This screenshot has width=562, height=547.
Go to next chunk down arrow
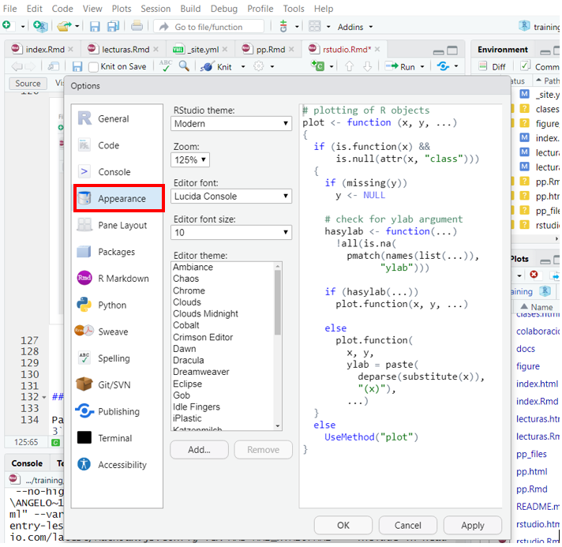(367, 66)
